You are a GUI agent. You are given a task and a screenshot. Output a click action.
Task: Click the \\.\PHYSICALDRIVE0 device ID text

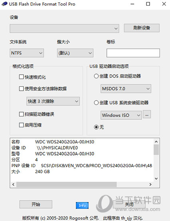[x=57, y=148]
